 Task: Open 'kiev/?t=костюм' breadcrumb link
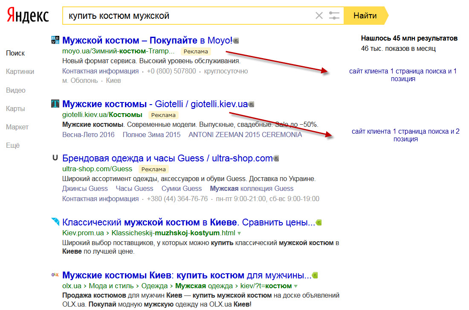[x=266, y=286]
